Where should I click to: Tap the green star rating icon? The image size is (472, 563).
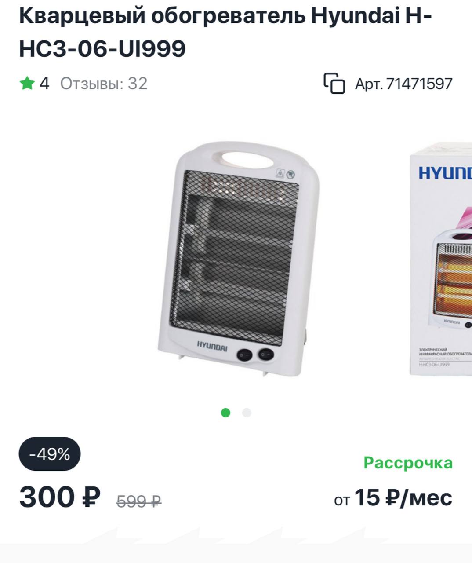click(x=27, y=83)
